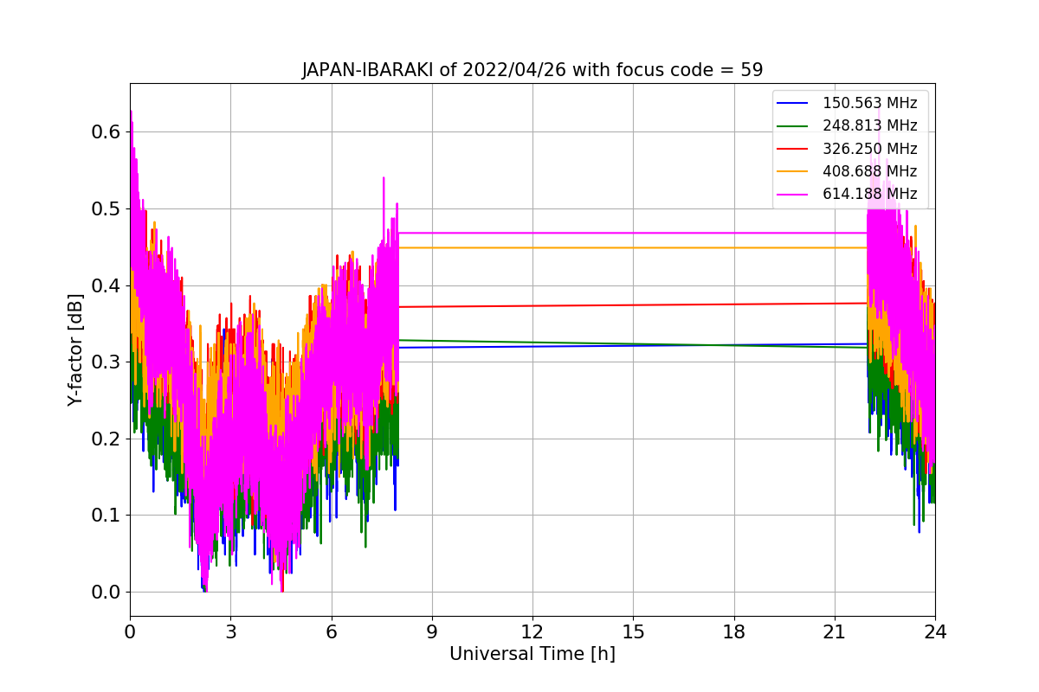Click y-axis tick label 0.4
Screen dimensions: 1039x692
click(x=107, y=285)
